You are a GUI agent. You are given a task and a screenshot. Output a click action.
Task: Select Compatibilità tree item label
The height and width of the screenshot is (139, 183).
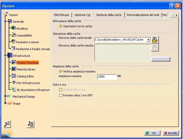tap(24, 35)
